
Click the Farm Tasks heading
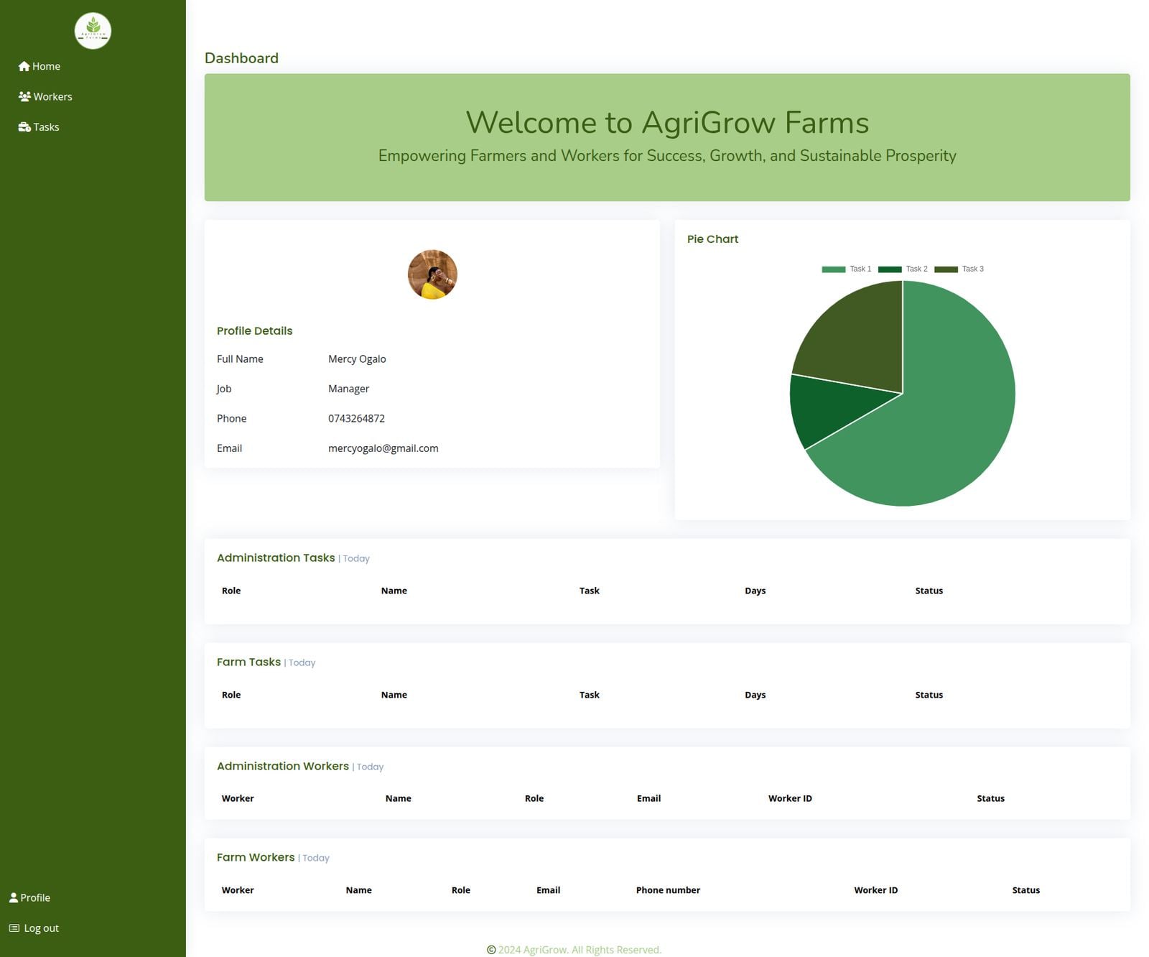[248, 662]
